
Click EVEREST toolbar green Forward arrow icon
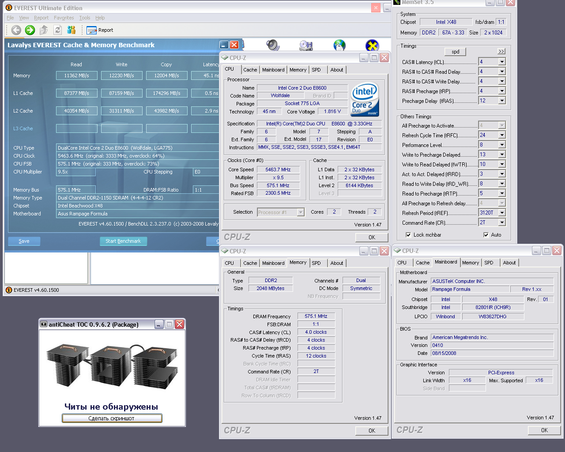point(30,30)
